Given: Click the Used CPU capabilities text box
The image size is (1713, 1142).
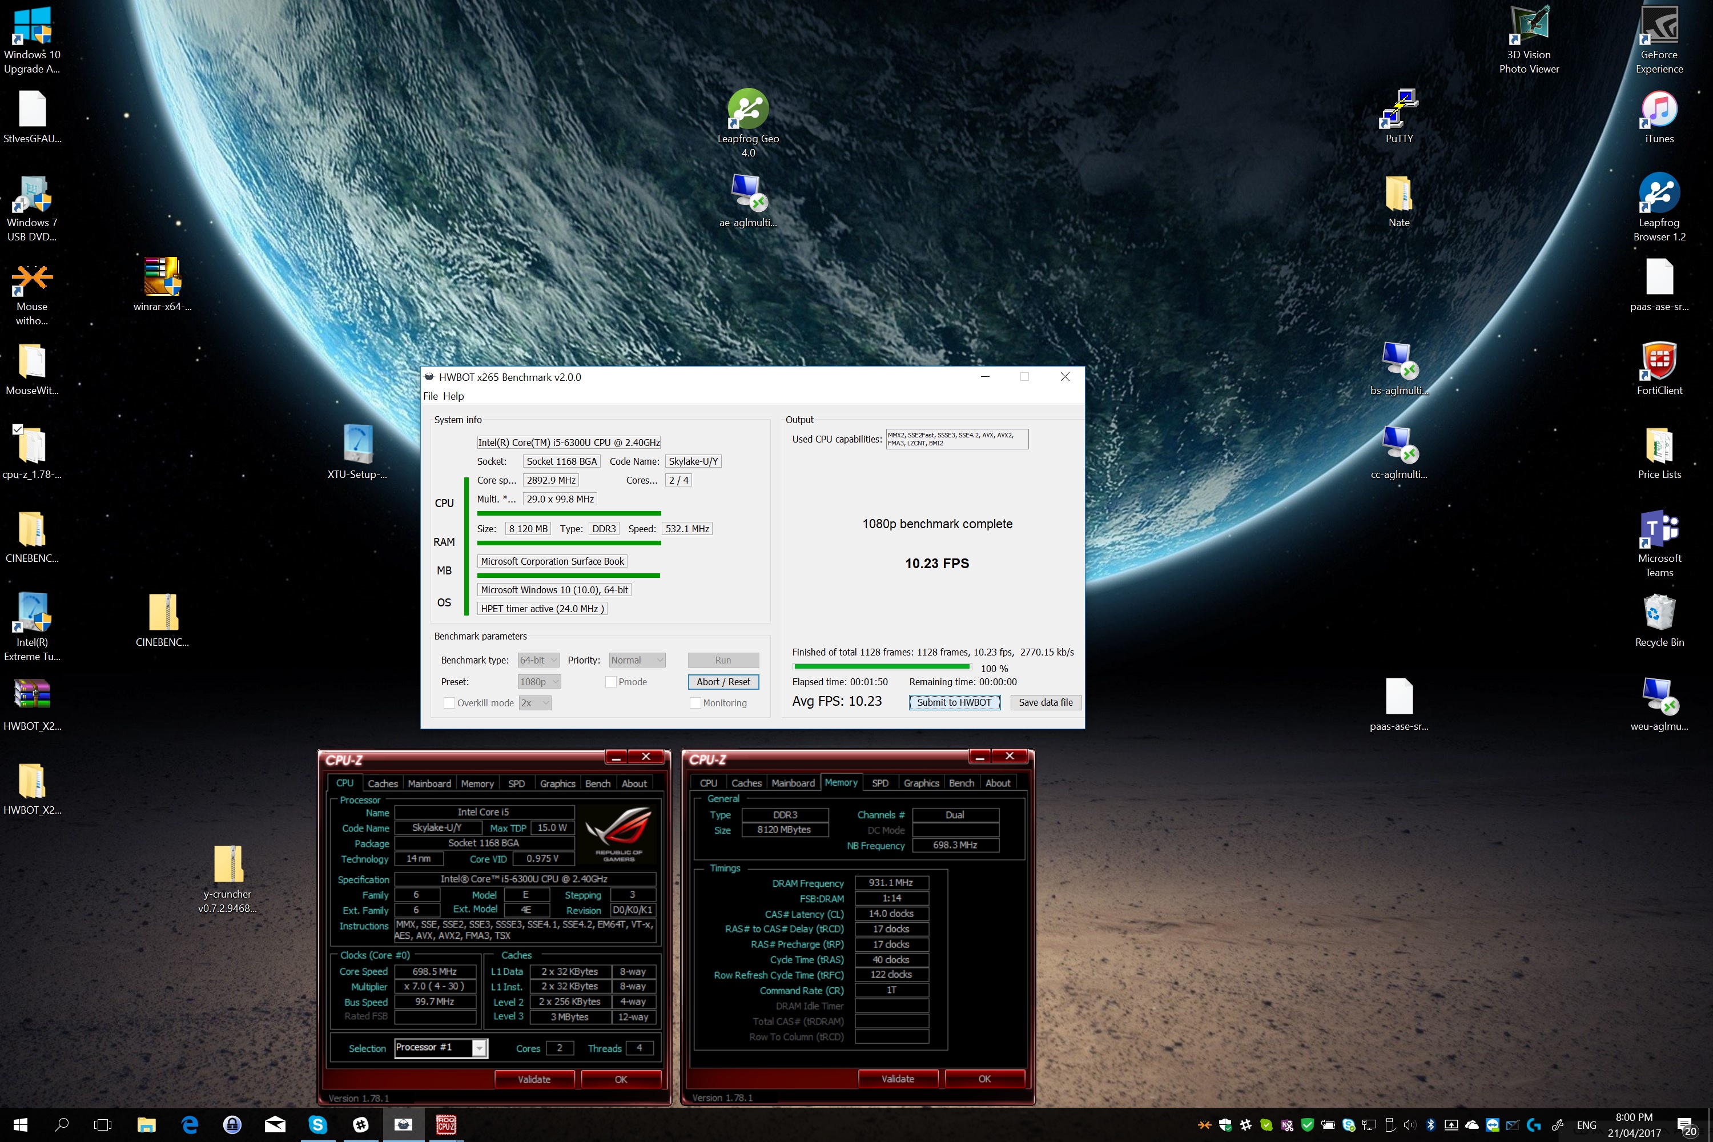Looking at the screenshot, I should [957, 439].
